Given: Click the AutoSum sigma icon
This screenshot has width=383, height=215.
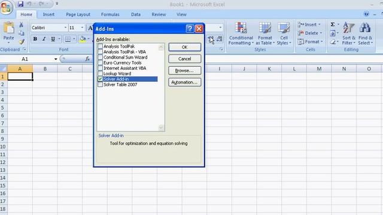Looking at the screenshot, I should click(333, 24).
